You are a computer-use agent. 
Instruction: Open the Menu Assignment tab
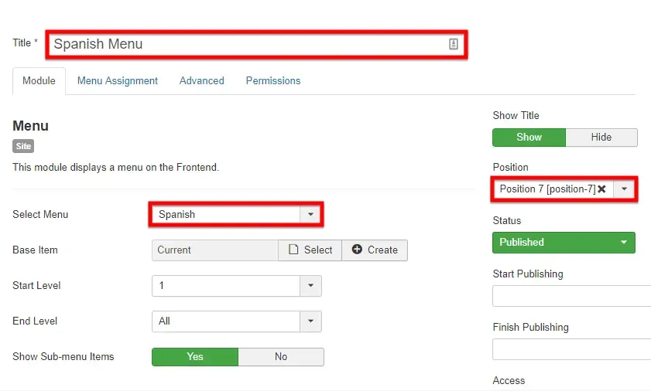click(118, 81)
